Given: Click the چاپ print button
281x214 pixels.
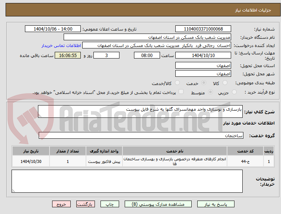Looking at the screenshot, I should [110, 204].
